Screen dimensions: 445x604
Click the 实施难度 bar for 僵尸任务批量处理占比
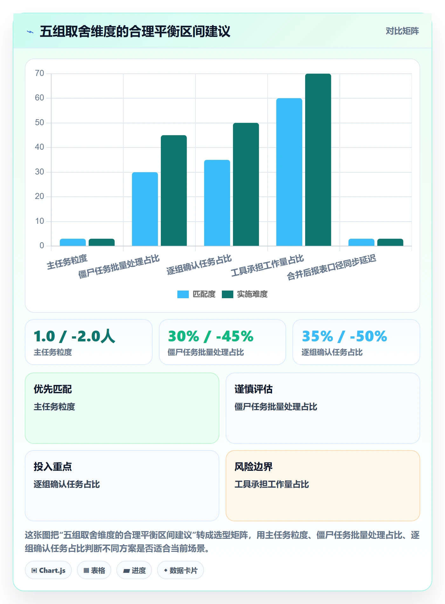(174, 190)
